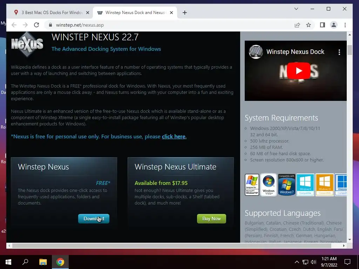
Task: Click the padlock site info icon
Action: (50, 25)
